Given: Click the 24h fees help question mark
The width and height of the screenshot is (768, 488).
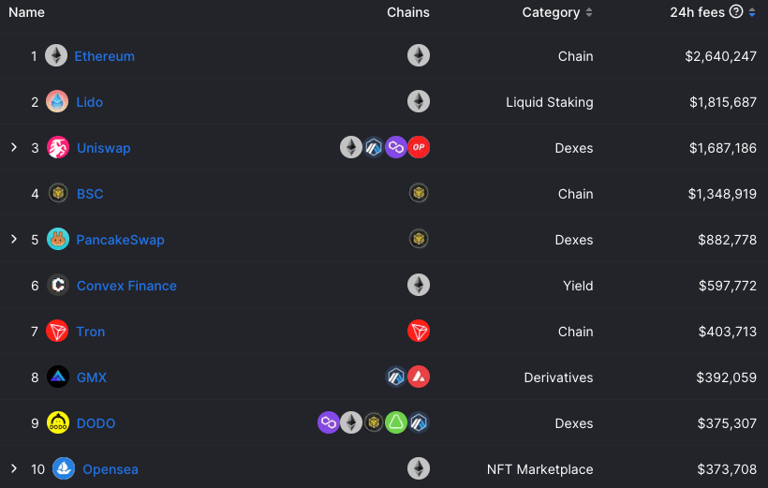Looking at the screenshot, I should pos(735,11).
